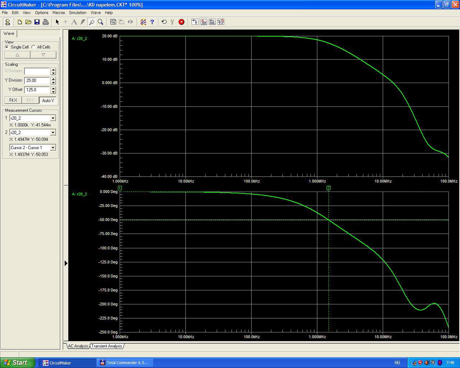The height and width of the screenshot is (368, 460).
Task: Decrease Y Division with the down spinner
Action: 53,82
